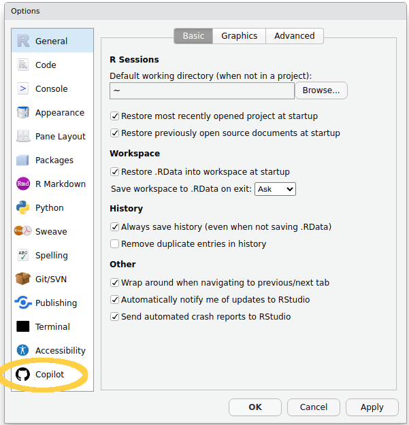Click the Python logo icon

[x=22, y=207]
